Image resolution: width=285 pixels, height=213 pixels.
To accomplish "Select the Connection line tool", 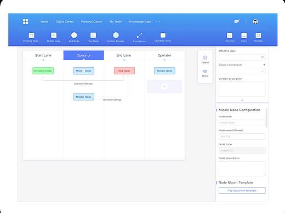I will click(x=139, y=37).
